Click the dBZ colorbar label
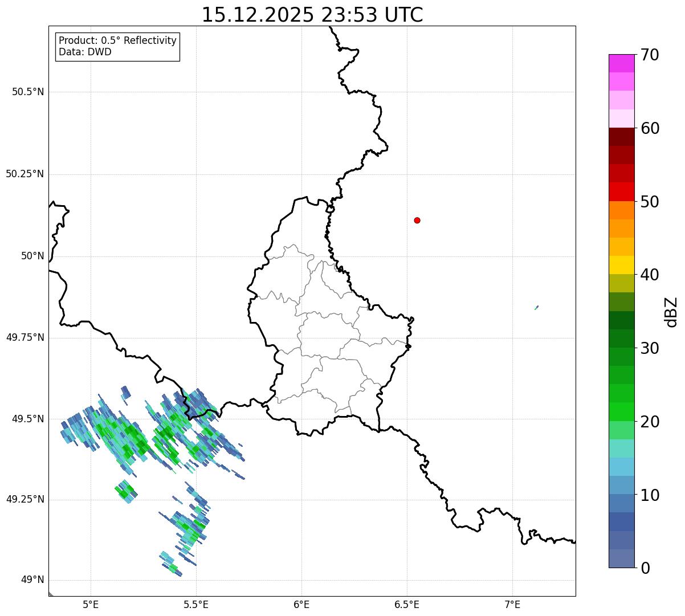 pos(671,312)
